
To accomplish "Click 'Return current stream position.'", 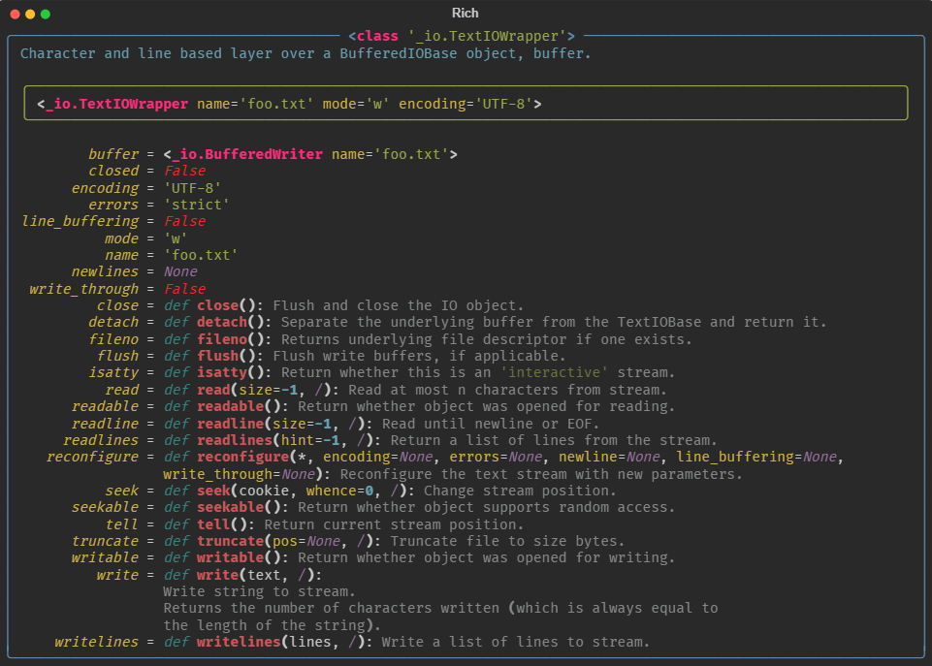I will tap(394, 525).
